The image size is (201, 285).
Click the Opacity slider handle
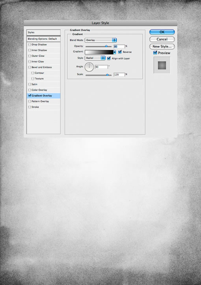pyautogui.click(x=106, y=46)
